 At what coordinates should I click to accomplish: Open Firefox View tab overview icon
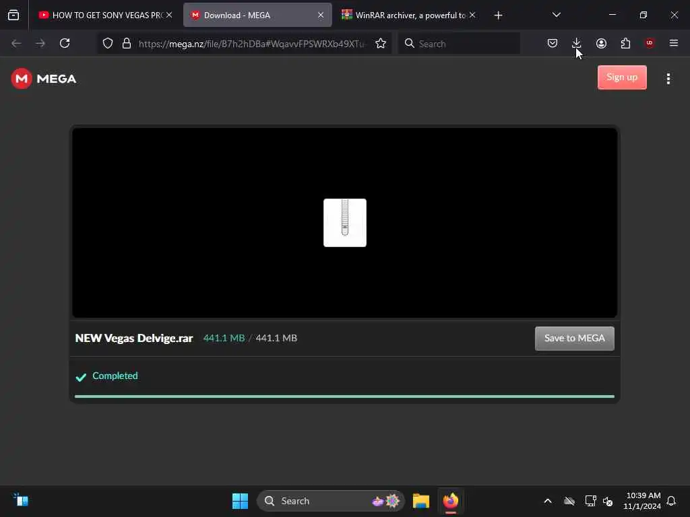[13, 15]
